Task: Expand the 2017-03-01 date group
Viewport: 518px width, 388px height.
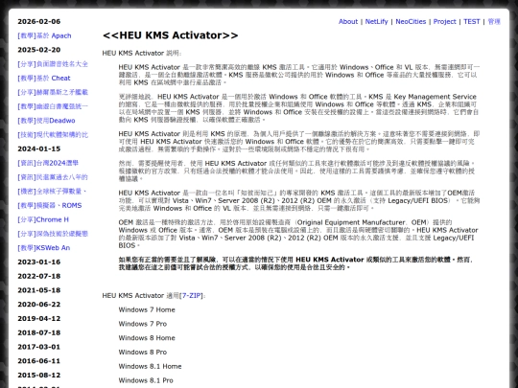Action: (39, 347)
